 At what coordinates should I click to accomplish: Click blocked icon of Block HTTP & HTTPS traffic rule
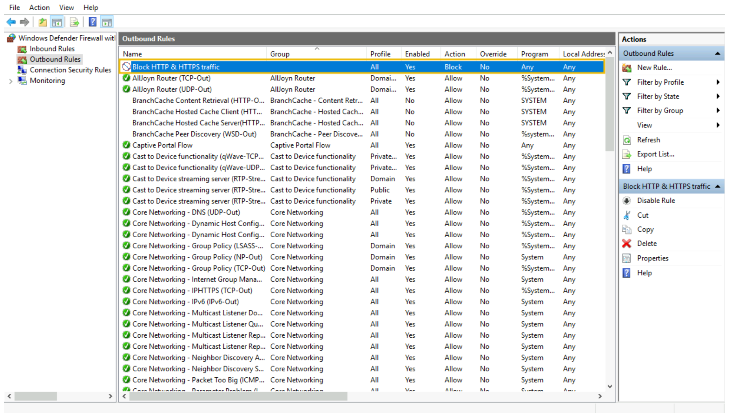(x=126, y=67)
